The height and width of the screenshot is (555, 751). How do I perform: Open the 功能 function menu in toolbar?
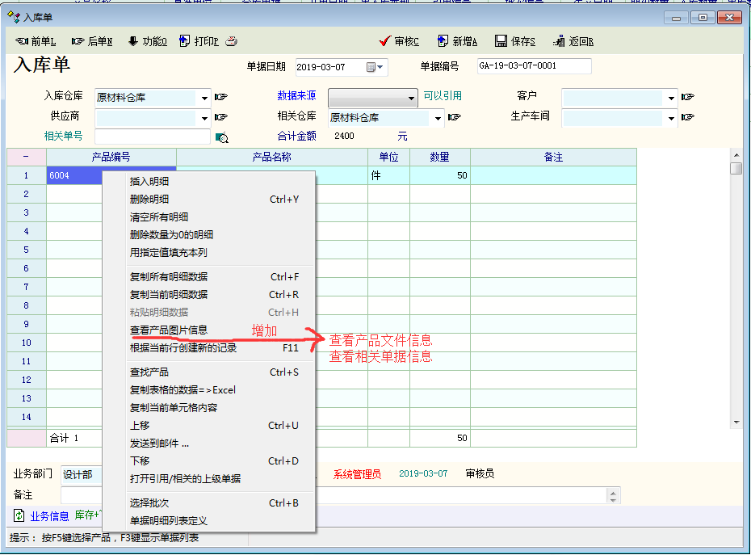[147, 42]
